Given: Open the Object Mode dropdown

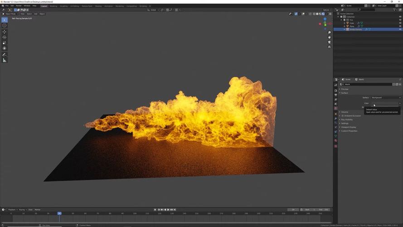Looking at the screenshot, I should coord(10,14).
